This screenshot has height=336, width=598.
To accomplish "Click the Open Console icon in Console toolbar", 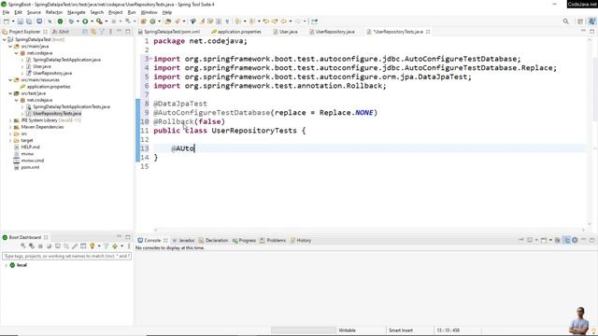I will [x=544, y=240].
